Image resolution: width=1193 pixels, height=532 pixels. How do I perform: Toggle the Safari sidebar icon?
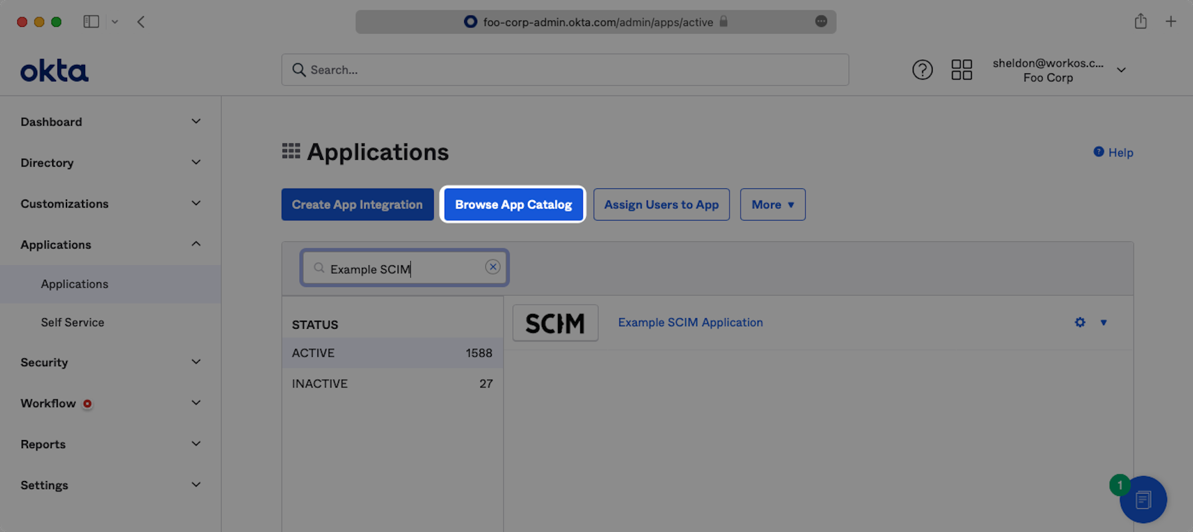91,22
